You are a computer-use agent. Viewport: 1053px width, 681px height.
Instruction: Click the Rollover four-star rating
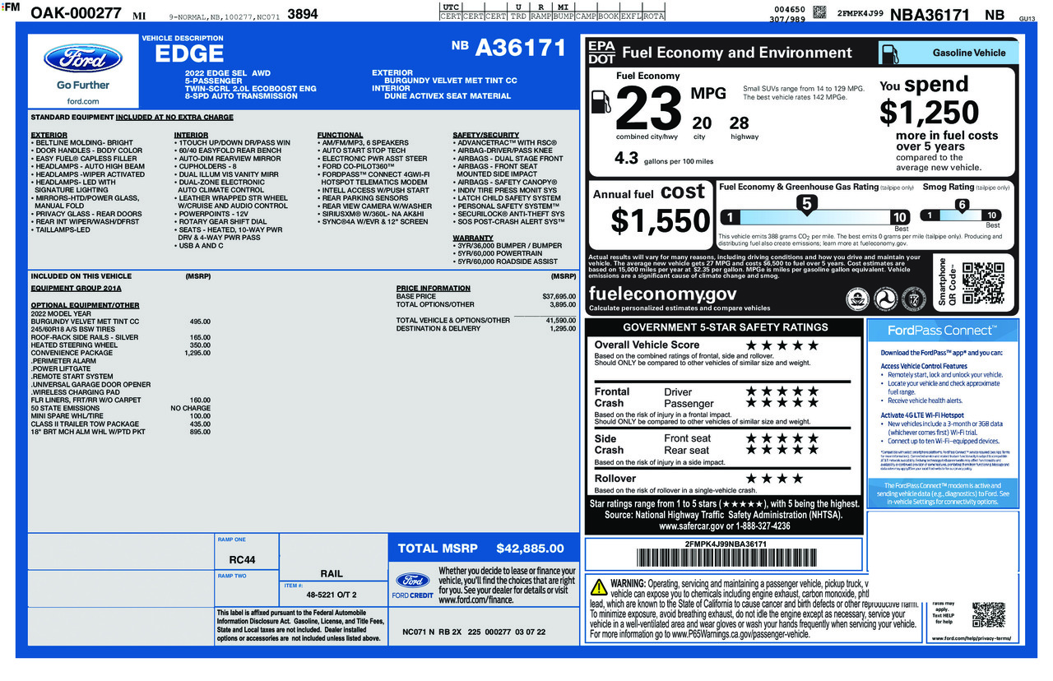[774, 479]
